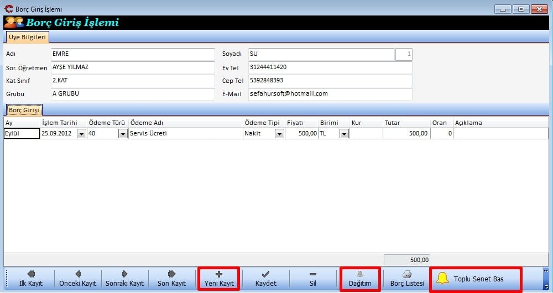Click Toplu Senet Bas bell button
The width and height of the screenshot is (553, 293).
[476, 279]
